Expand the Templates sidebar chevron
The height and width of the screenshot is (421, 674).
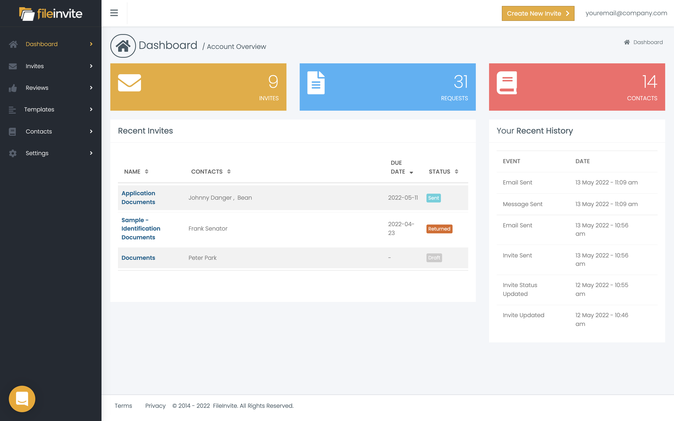click(91, 109)
